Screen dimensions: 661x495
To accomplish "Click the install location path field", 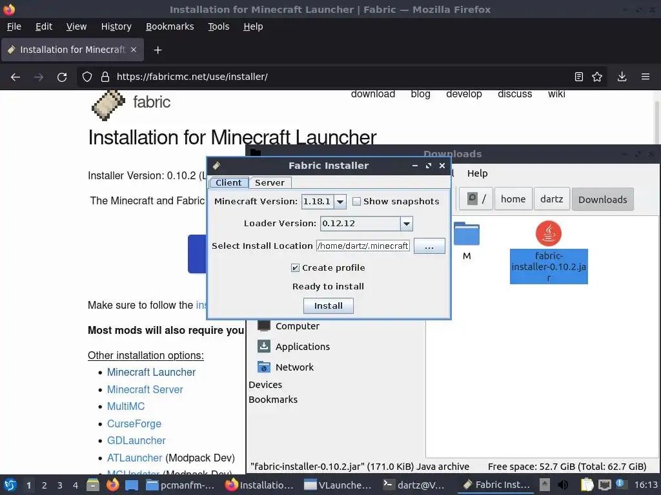I will click(363, 246).
